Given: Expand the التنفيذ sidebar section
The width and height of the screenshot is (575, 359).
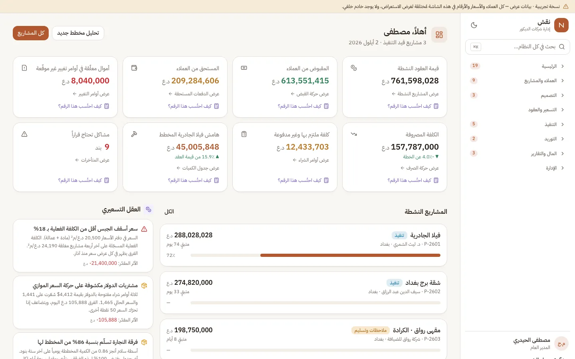Looking at the screenshot, I should click(x=517, y=124).
